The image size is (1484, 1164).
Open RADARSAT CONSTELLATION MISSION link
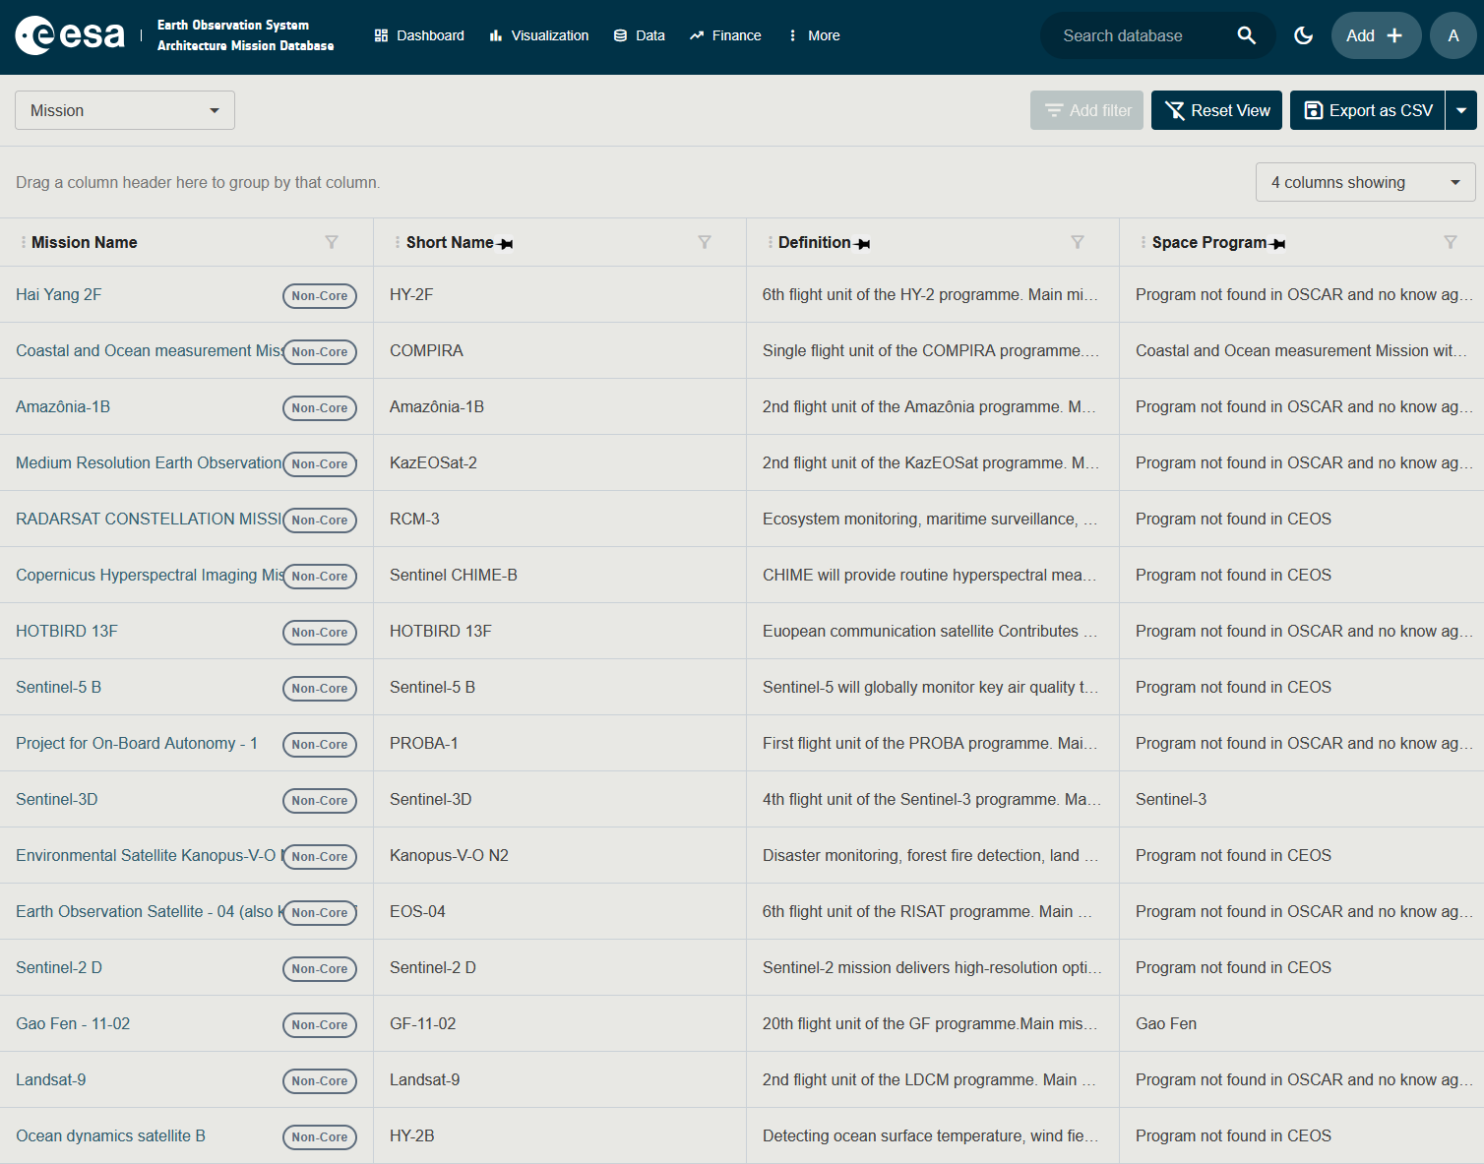149,519
